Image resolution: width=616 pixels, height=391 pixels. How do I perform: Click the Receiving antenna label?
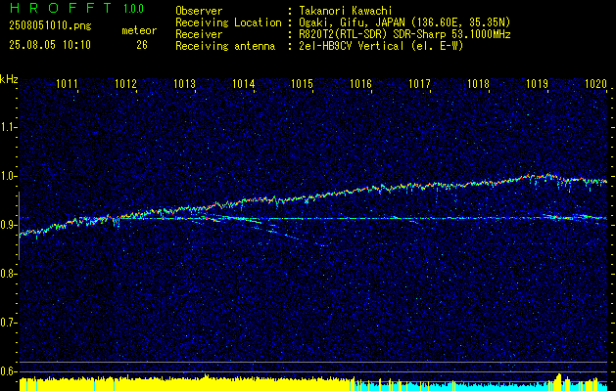tap(225, 46)
